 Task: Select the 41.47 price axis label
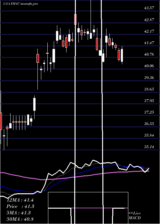click(149, 43)
